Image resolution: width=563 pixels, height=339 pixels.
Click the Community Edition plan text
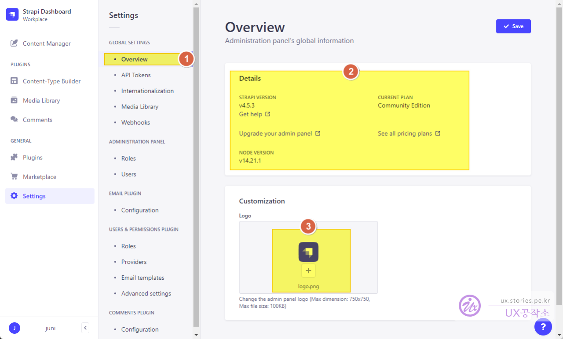click(x=404, y=105)
